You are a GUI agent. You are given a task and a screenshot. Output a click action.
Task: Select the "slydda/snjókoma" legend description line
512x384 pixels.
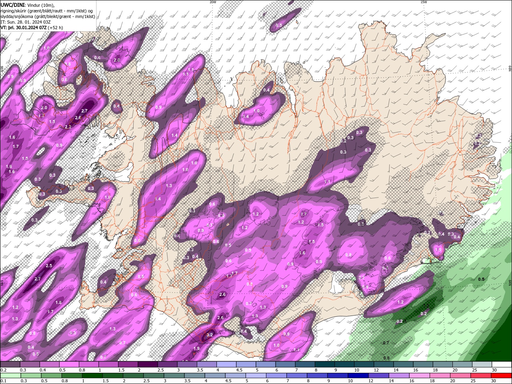point(48,16)
